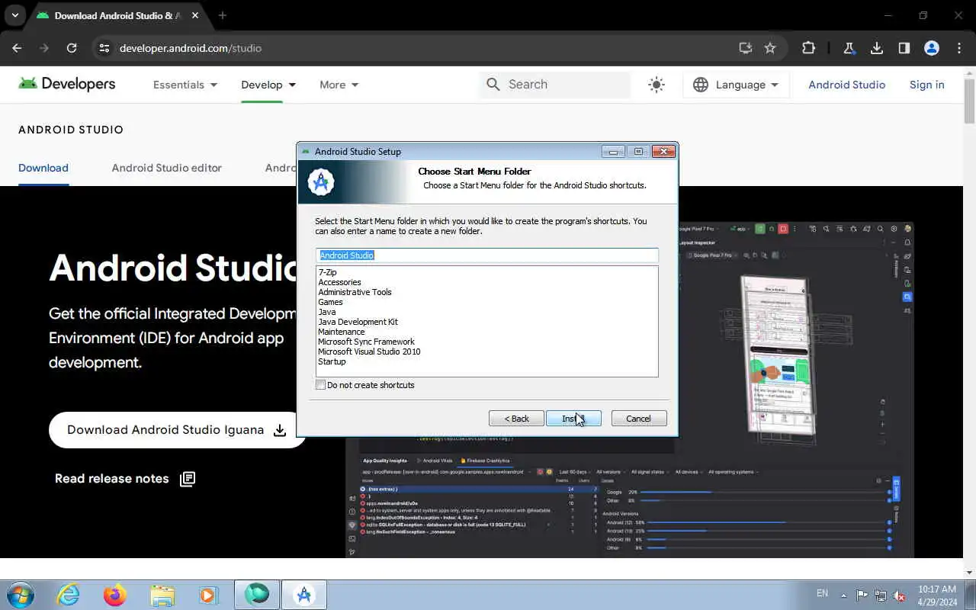
Task: Select 'Accessories' folder in the list
Action: 339,282
